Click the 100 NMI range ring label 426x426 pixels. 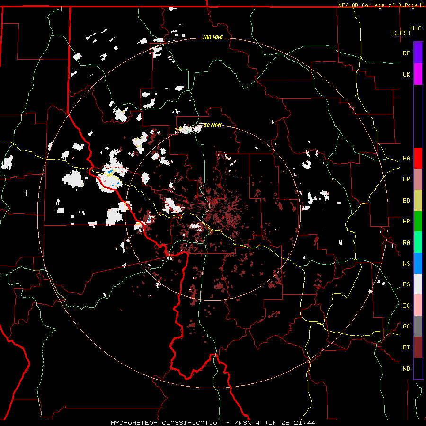[x=213, y=37]
